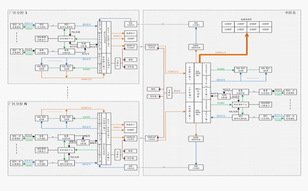The image size is (308, 191).
Task: Click the bottom SDI optical receiver box in 中控室
Action: click(196, 167)
